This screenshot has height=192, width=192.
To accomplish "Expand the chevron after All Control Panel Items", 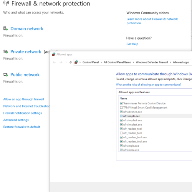I will tap(133, 62).
